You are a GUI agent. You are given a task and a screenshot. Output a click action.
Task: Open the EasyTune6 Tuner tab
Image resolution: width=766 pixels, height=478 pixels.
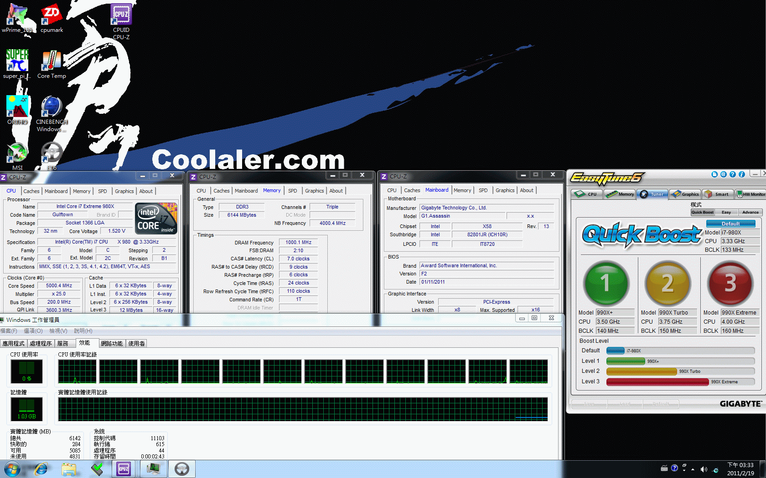pyautogui.click(x=652, y=194)
